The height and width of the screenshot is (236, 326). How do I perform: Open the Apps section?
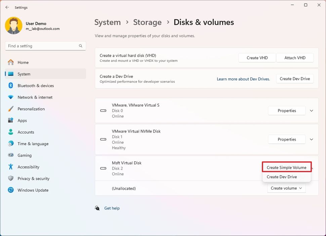[x=22, y=120]
